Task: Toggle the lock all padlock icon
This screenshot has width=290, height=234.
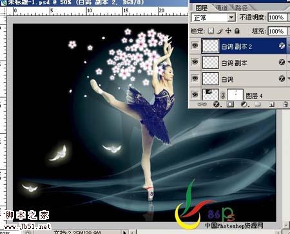Action: (237, 31)
